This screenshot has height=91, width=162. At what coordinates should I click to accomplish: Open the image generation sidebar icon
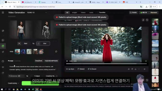(x=3, y=40)
